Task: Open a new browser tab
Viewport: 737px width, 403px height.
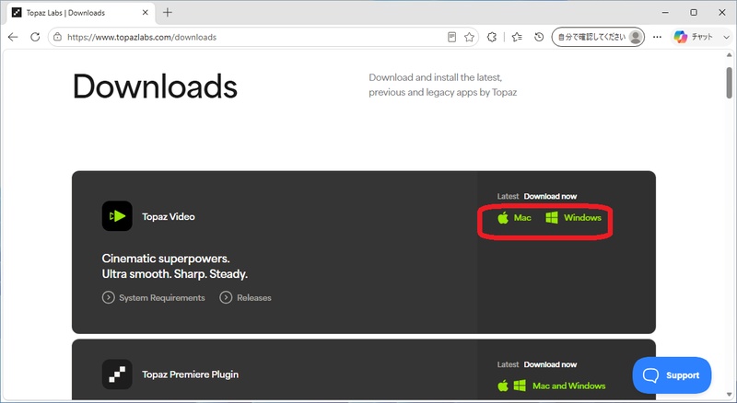Action: click(168, 13)
